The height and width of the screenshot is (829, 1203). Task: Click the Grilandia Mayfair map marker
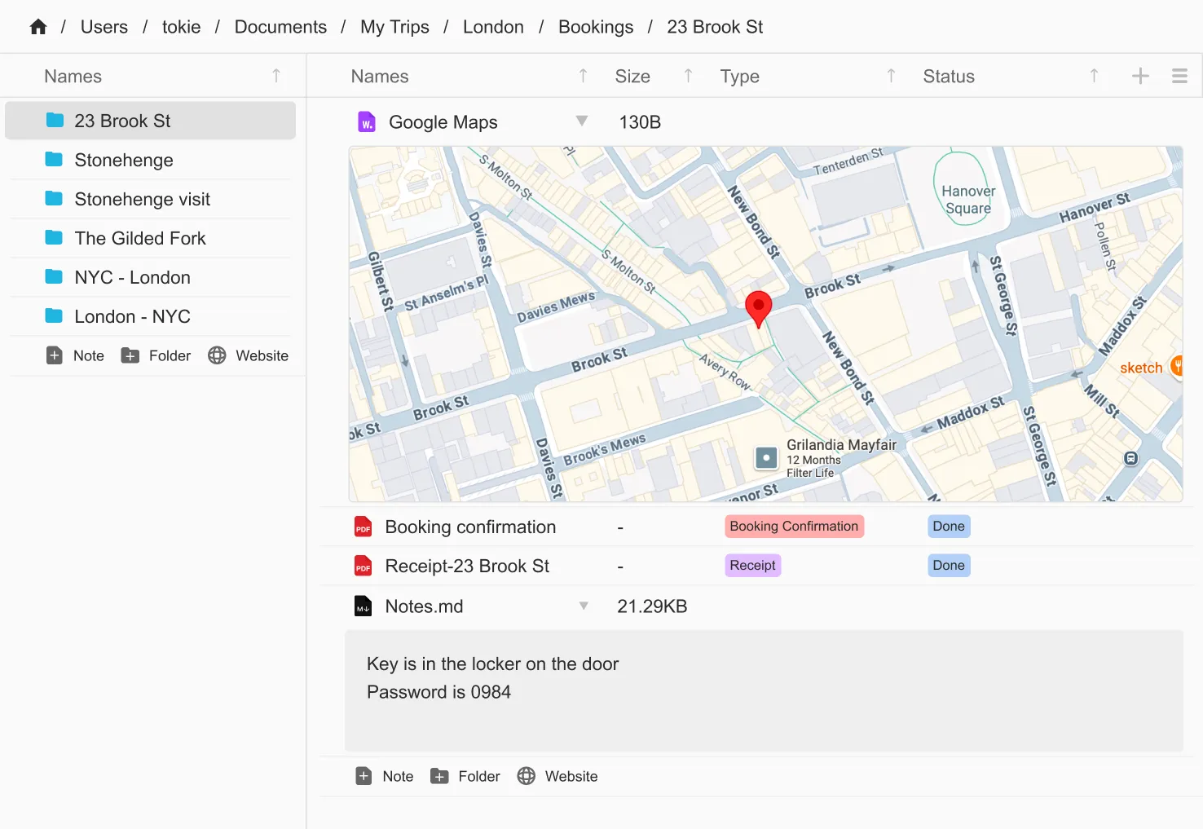766,457
